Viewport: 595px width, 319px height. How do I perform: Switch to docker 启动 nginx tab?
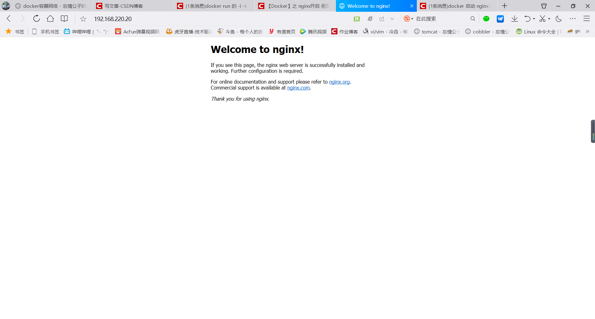click(x=457, y=6)
